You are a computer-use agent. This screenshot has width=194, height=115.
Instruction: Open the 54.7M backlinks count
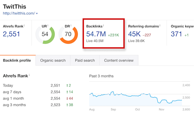coord(96,34)
